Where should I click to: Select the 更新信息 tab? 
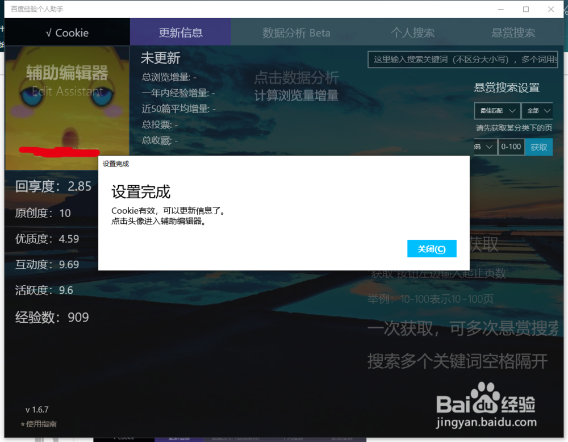pyautogui.click(x=180, y=32)
